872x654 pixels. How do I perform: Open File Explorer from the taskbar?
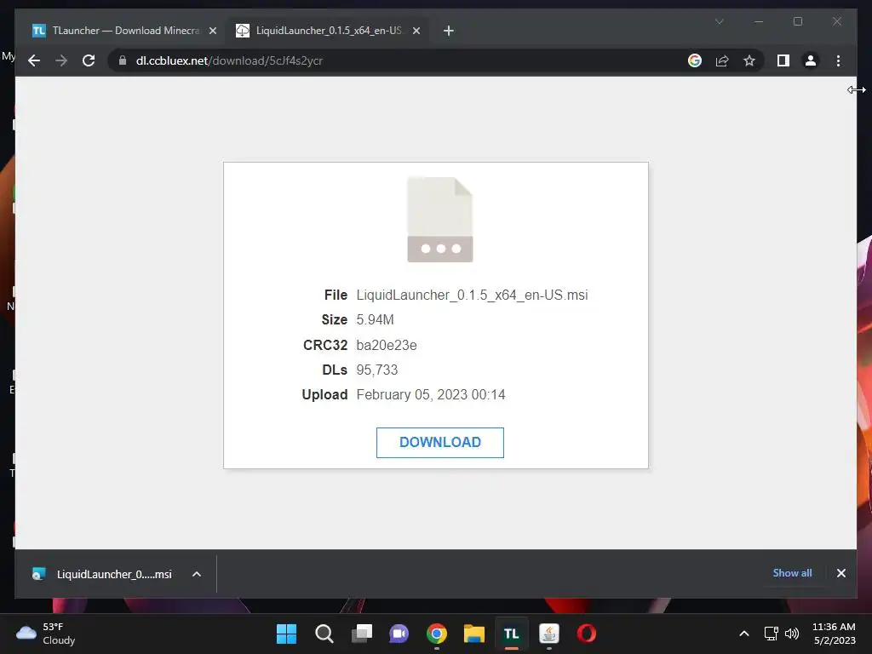point(473,634)
